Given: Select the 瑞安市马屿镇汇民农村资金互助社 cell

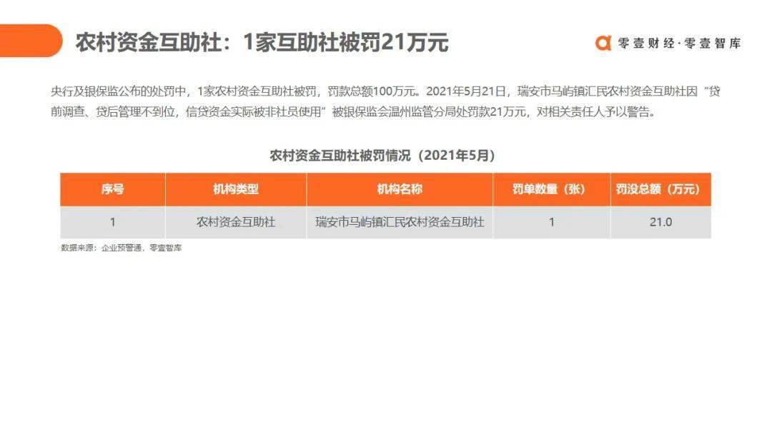Looking at the screenshot, I should (x=400, y=222).
